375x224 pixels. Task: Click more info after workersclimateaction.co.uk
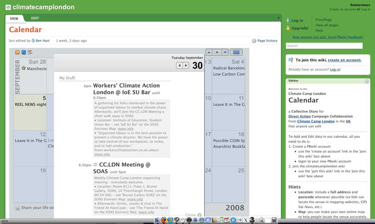click(x=102, y=155)
